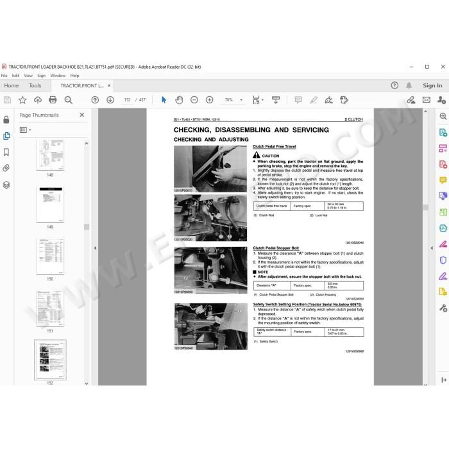Show Page Thumbnails sidebar icon

click(x=6, y=136)
